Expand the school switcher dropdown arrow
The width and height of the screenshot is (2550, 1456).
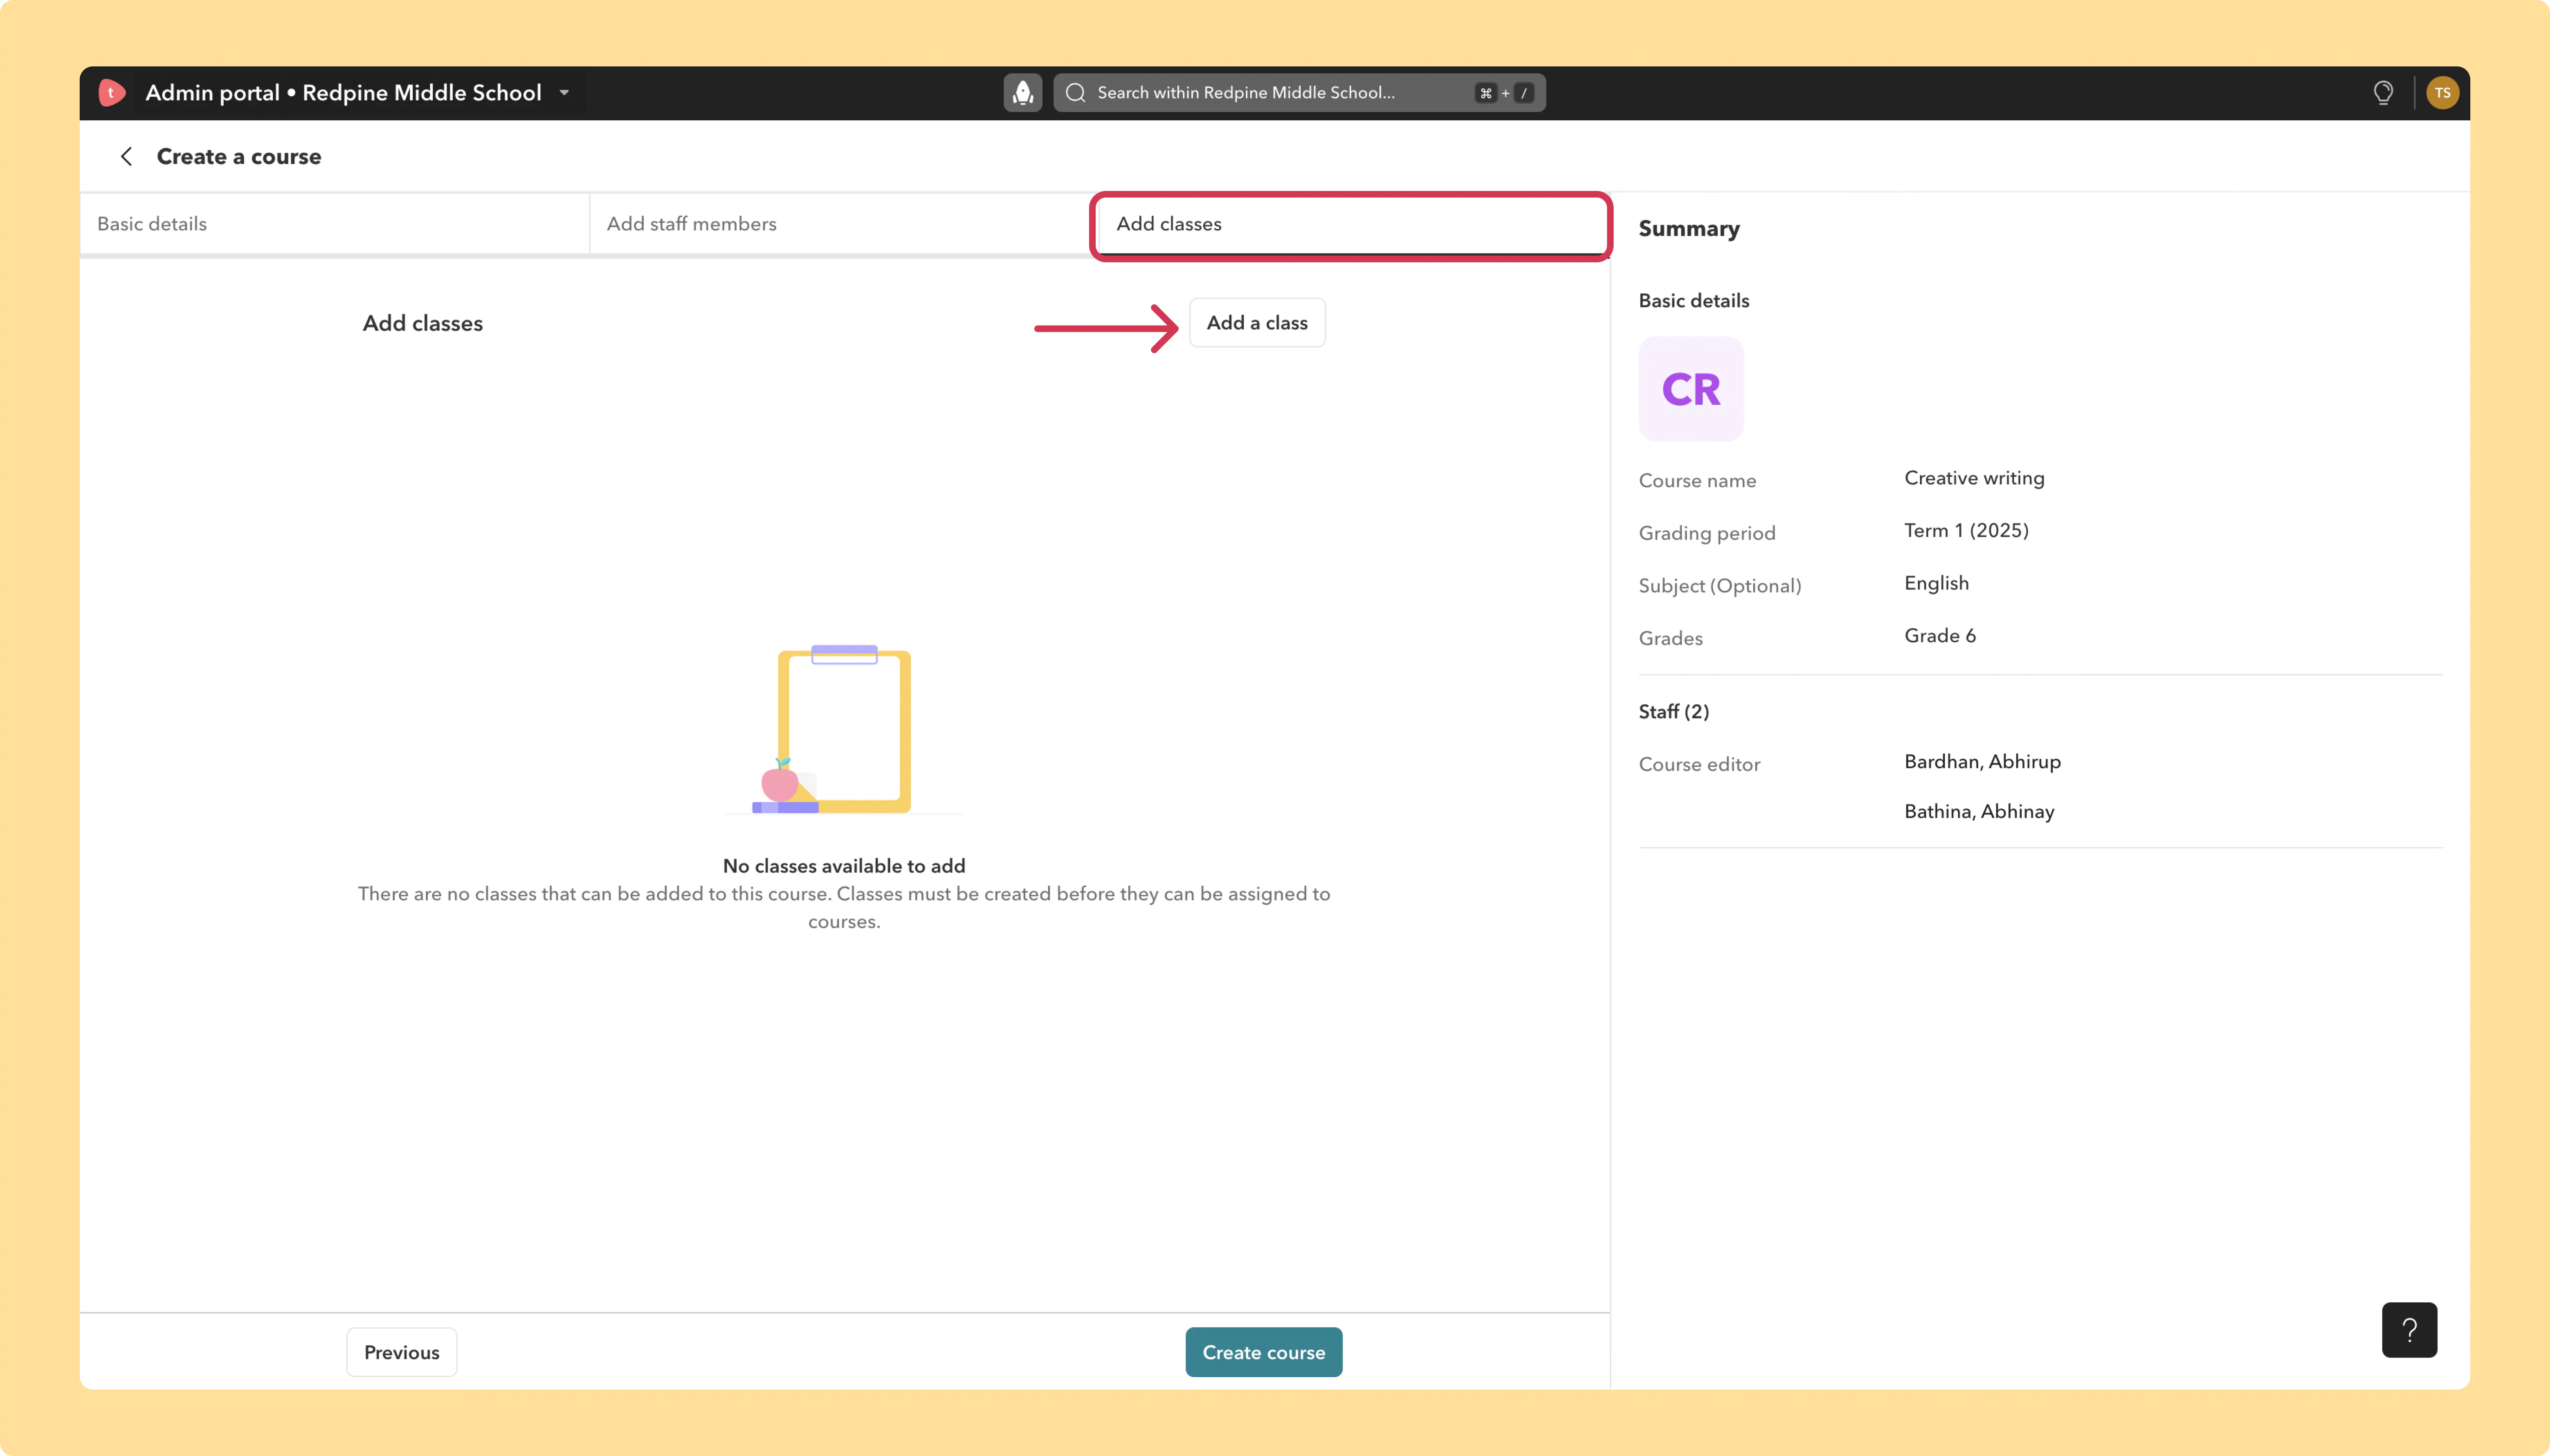coord(564,93)
